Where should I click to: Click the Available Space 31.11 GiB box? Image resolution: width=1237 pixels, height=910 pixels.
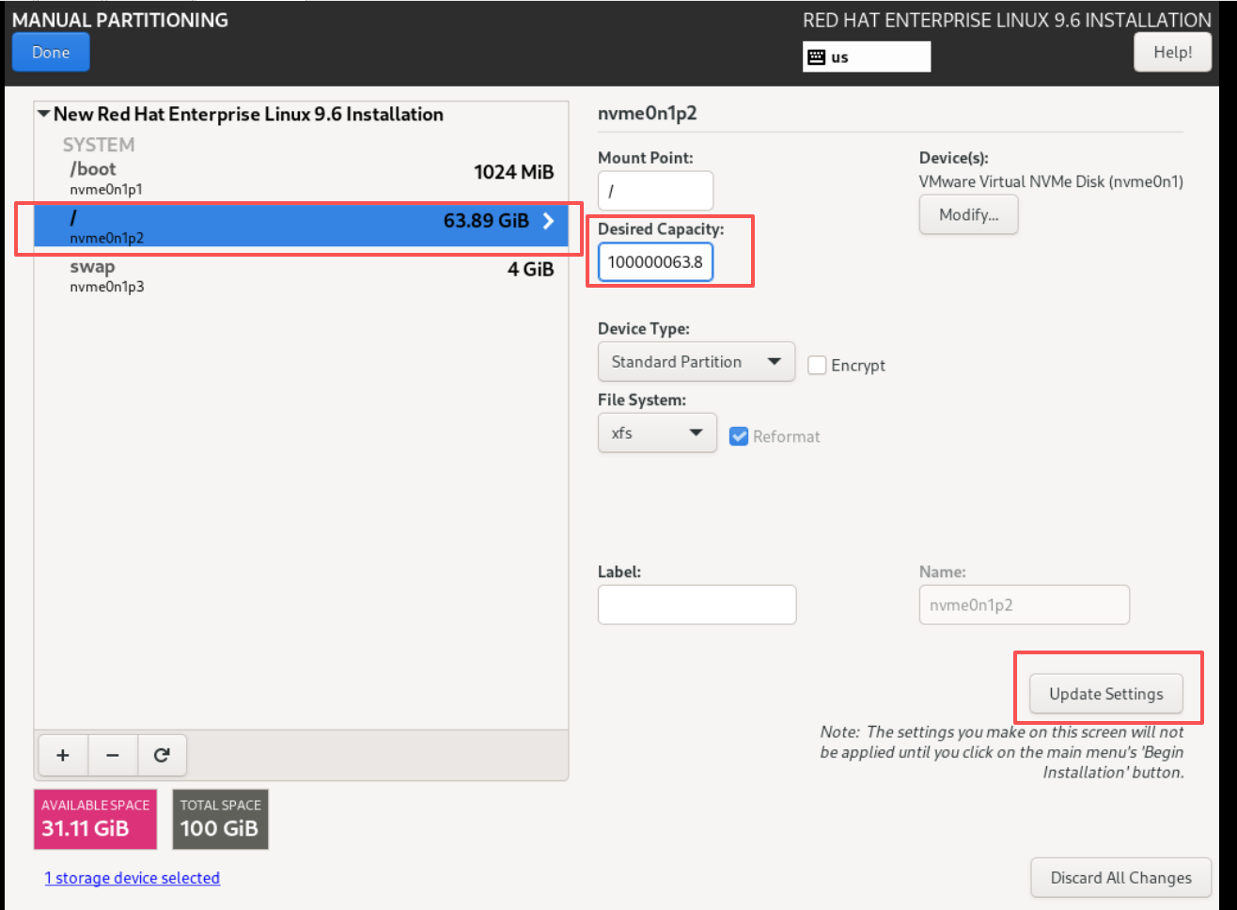pos(95,820)
